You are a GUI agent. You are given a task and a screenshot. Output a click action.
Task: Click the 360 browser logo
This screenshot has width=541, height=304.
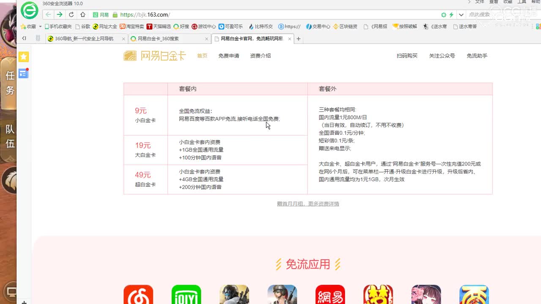(x=30, y=10)
